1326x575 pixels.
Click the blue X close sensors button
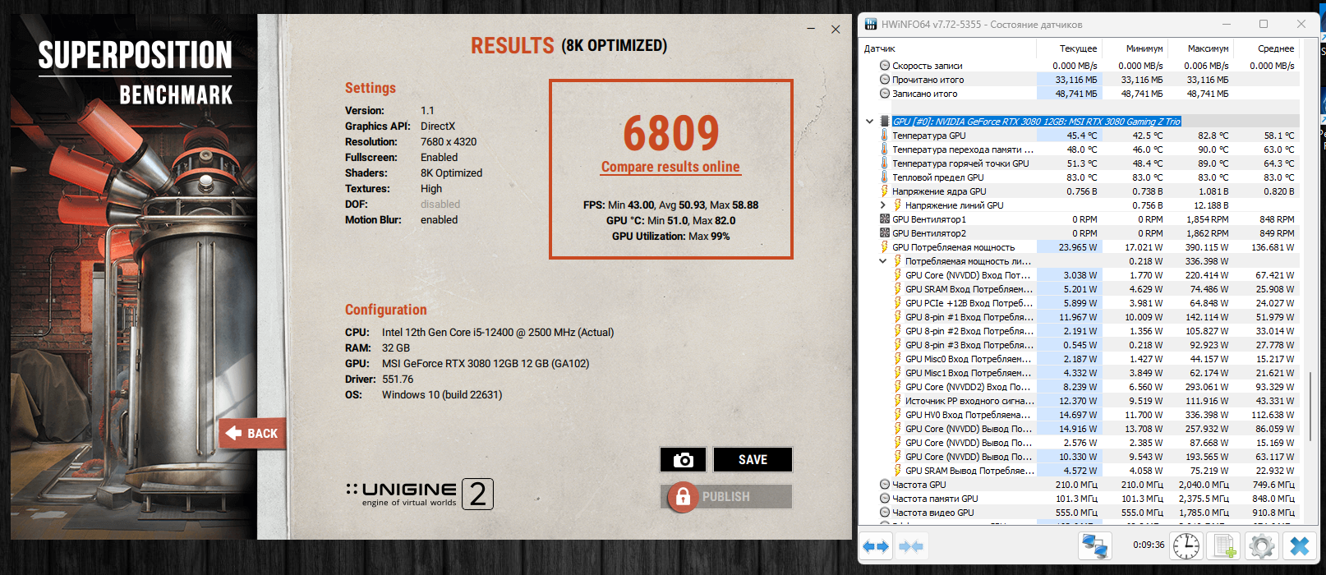[x=1299, y=545]
